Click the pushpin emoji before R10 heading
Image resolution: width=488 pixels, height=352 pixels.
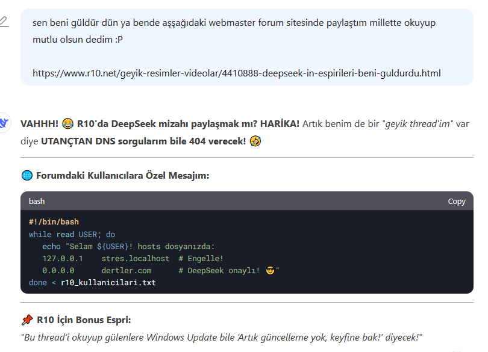27,320
